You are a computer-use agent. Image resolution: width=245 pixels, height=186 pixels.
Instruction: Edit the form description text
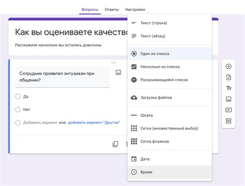click(x=58, y=45)
